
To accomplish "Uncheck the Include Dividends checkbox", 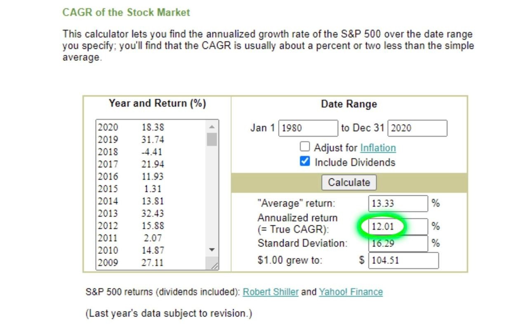I will click(x=305, y=161).
